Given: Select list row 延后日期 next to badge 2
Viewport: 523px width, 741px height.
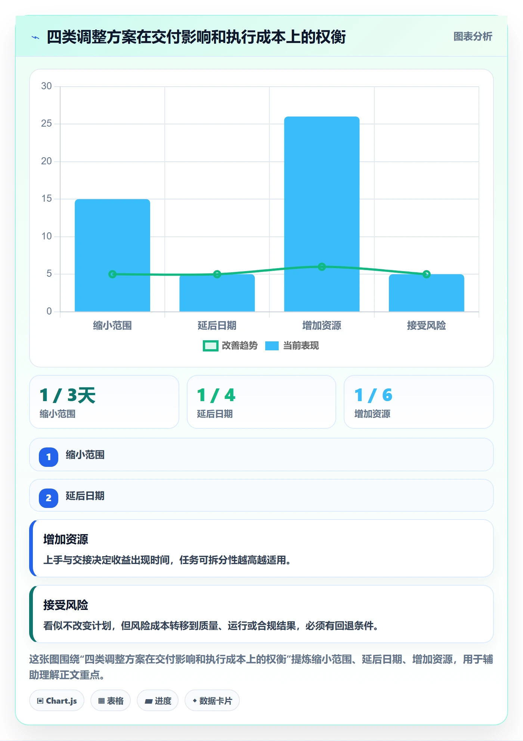Looking at the screenshot, I should (x=261, y=496).
